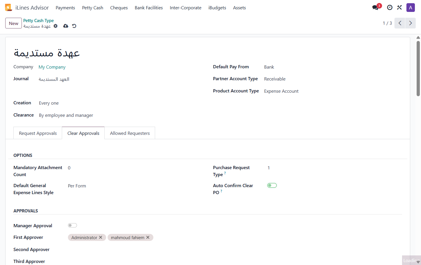Screen dimensions: 421x265
Task: Toggle the Manager Approval switch
Action: [x=72, y=225]
